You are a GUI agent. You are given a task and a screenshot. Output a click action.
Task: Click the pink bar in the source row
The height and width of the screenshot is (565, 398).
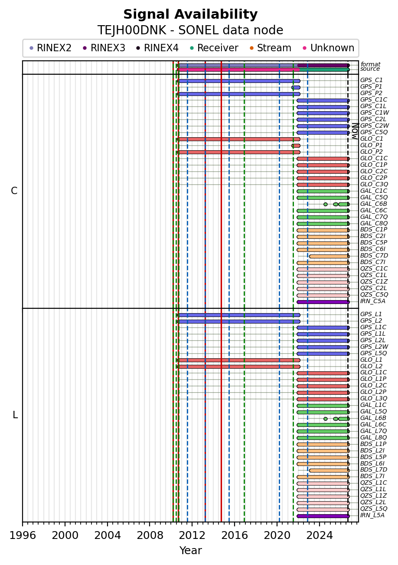point(238,69)
